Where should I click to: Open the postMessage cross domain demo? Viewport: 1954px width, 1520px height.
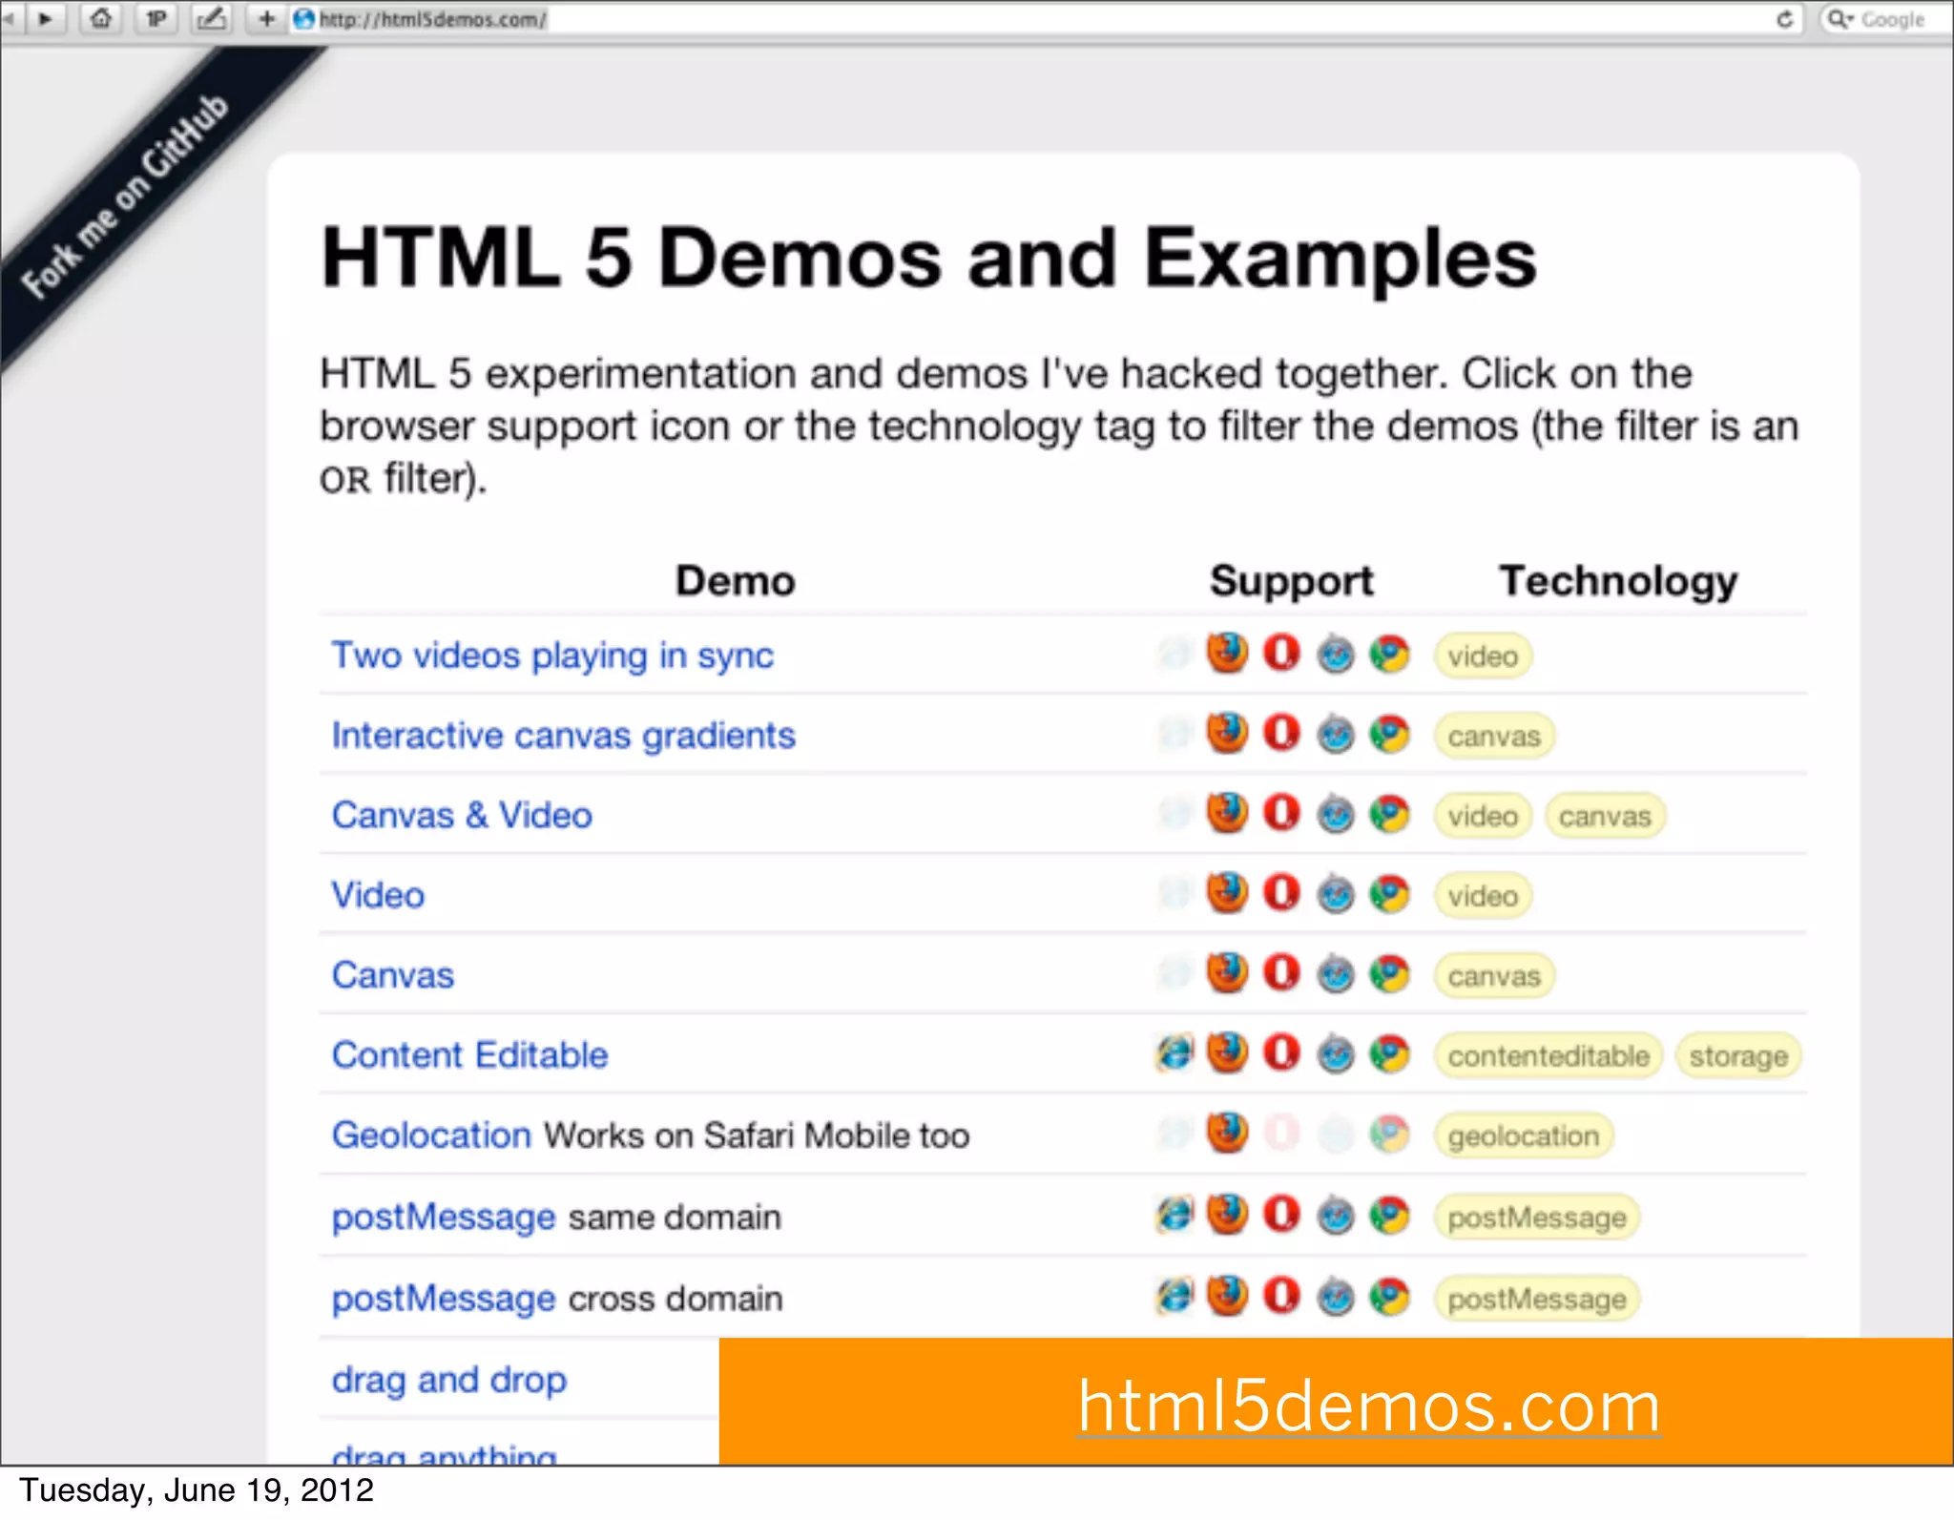(443, 1299)
